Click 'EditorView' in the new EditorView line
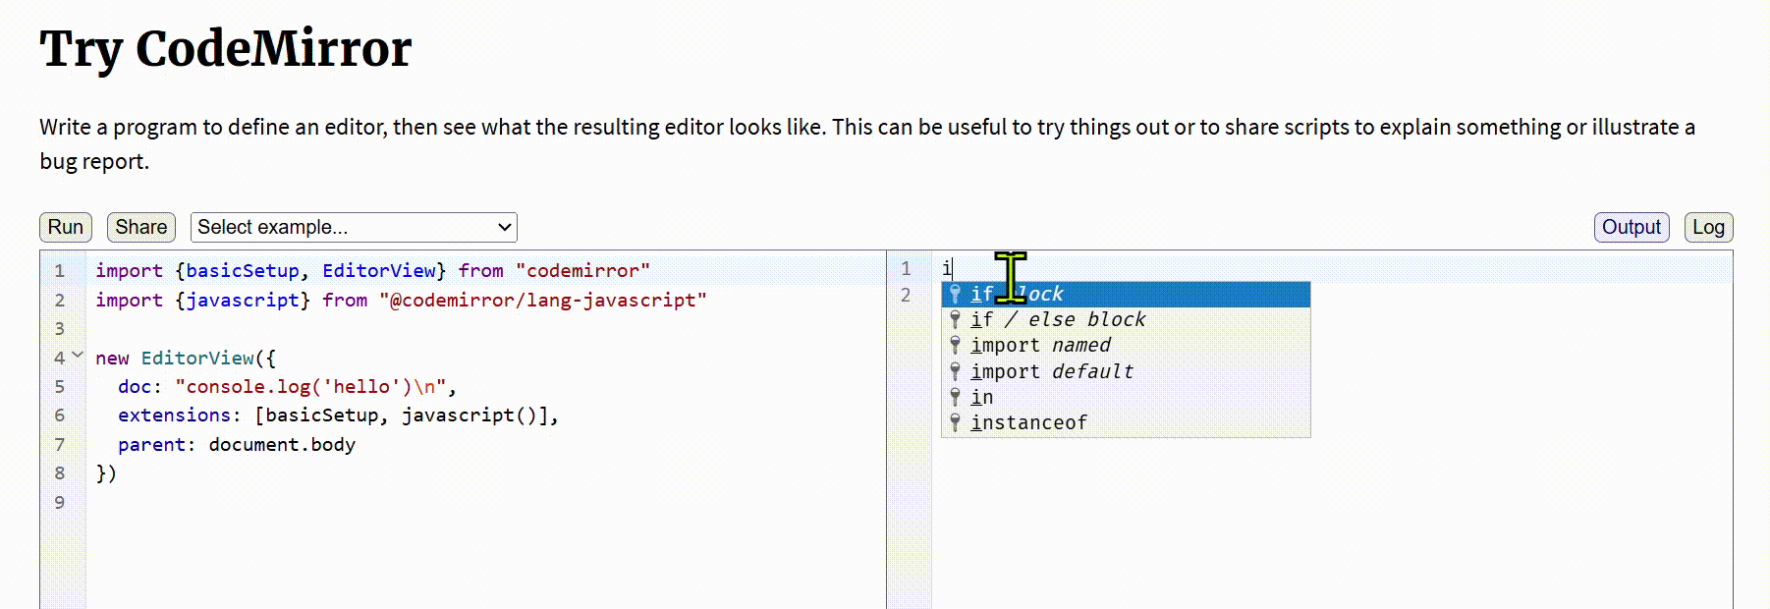Screen dimensions: 1770x609 point(197,358)
